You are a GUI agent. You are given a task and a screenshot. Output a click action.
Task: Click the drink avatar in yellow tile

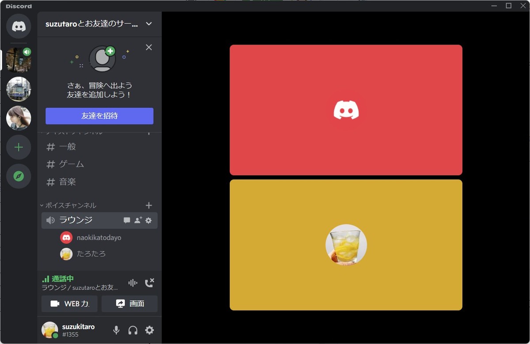[346, 245]
